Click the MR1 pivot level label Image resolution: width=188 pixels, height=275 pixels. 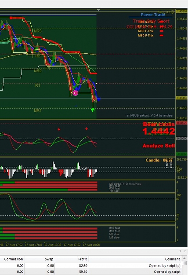38,110
